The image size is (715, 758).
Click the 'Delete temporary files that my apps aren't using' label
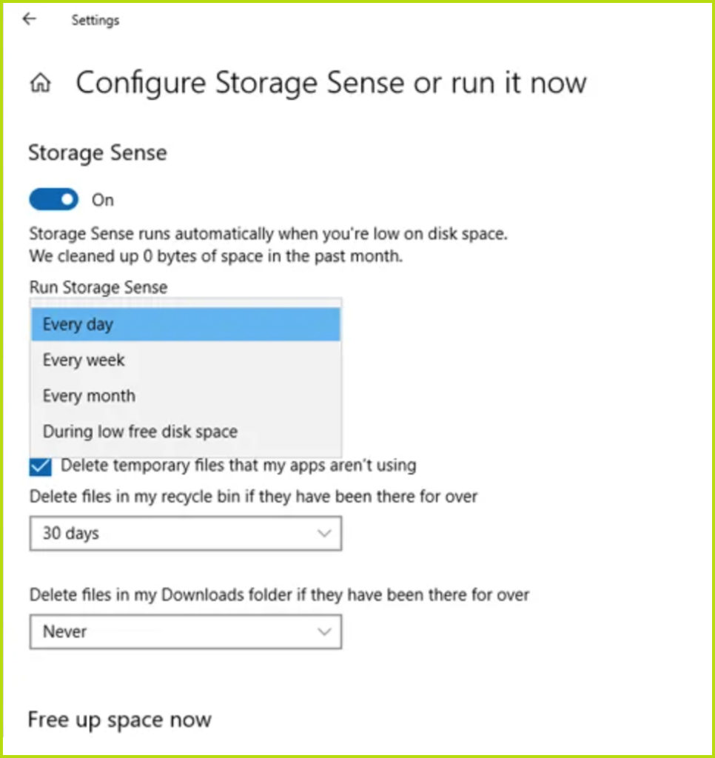(x=238, y=465)
